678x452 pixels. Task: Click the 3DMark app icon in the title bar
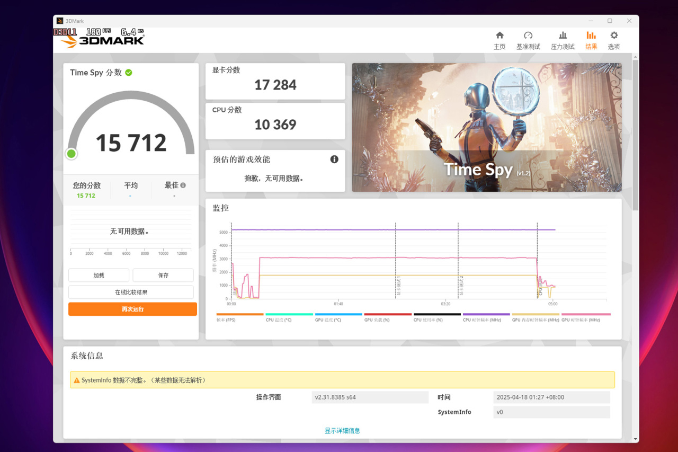(x=60, y=21)
